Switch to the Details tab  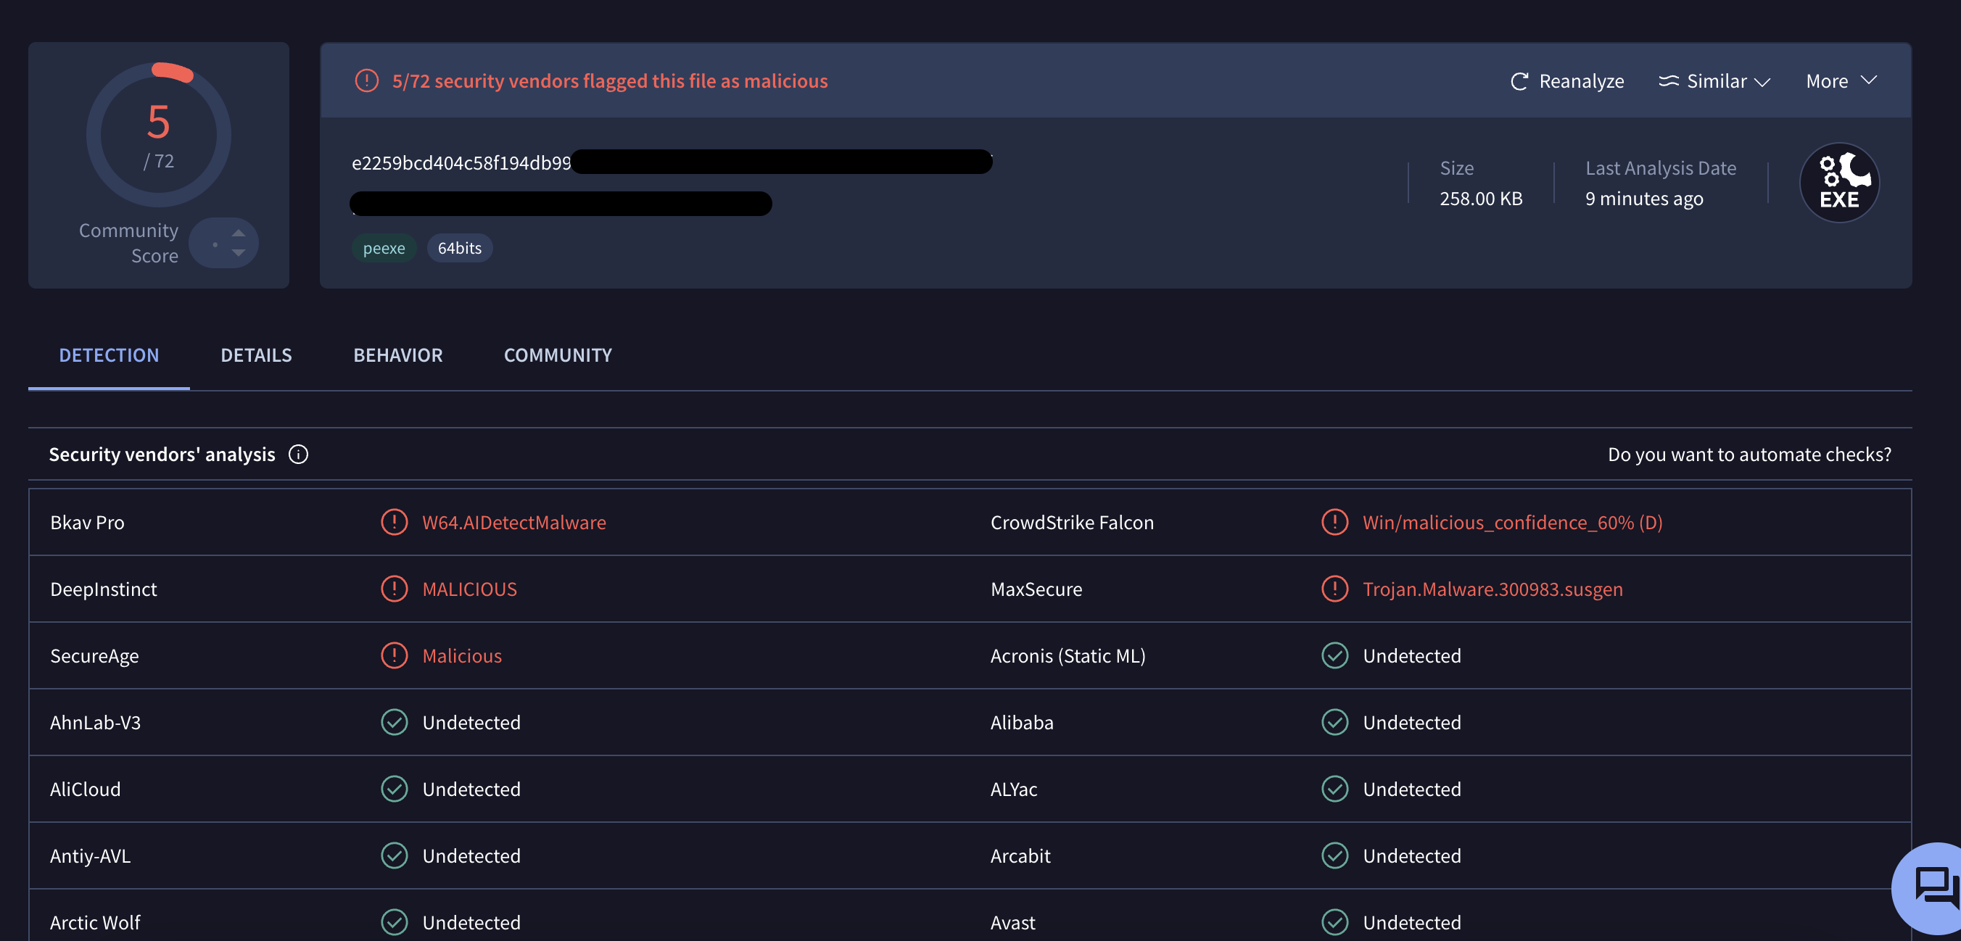(256, 355)
